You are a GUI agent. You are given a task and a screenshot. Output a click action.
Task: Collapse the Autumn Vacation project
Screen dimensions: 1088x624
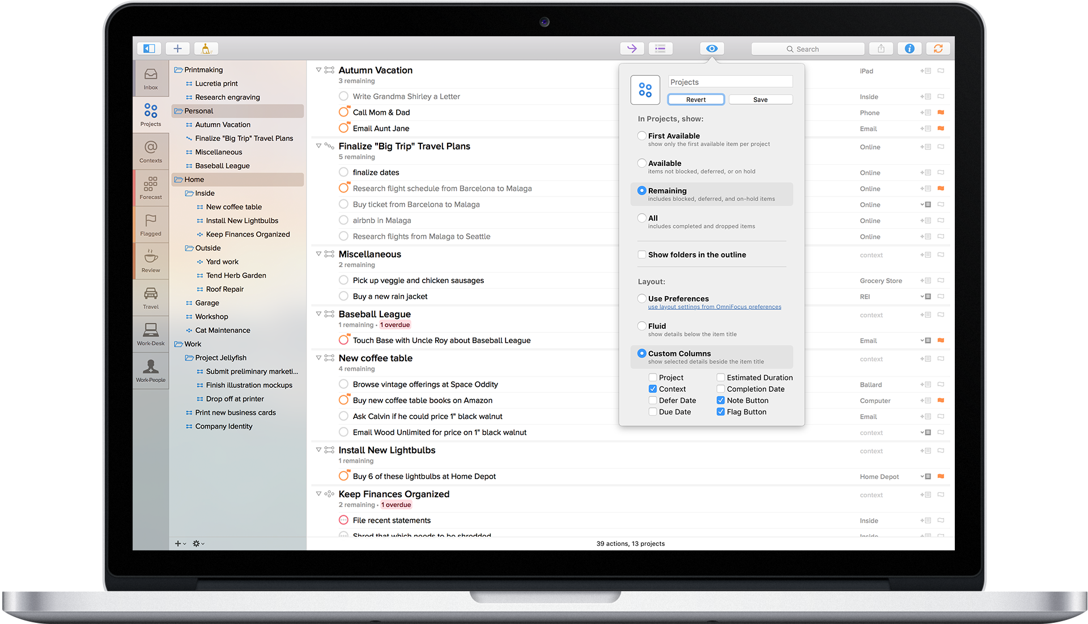[x=318, y=70]
